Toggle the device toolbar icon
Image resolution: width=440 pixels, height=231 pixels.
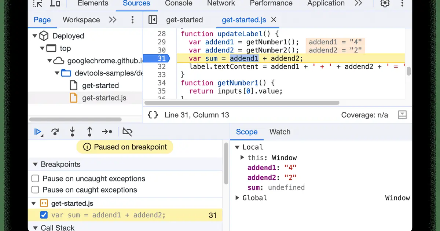point(55,3)
